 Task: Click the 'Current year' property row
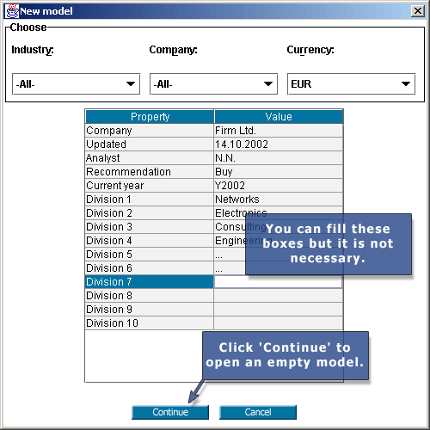click(150, 186)
